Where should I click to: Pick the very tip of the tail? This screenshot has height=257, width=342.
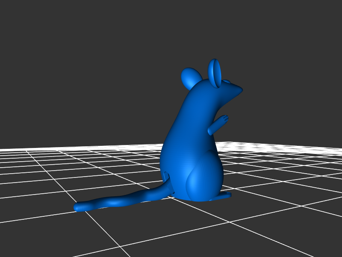(77, 208)
